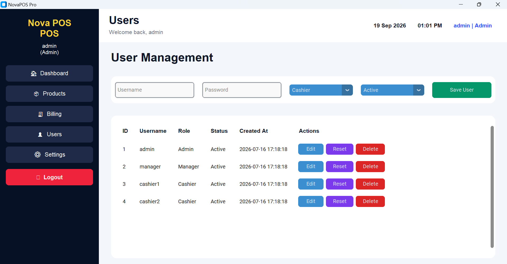Click the Dashboard house icon in sidebar
Screen dimensions: 507x264
[34, 73]
